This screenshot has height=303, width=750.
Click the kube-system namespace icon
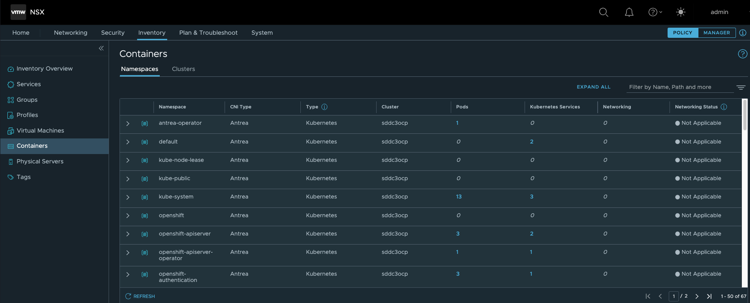(145, 197)
